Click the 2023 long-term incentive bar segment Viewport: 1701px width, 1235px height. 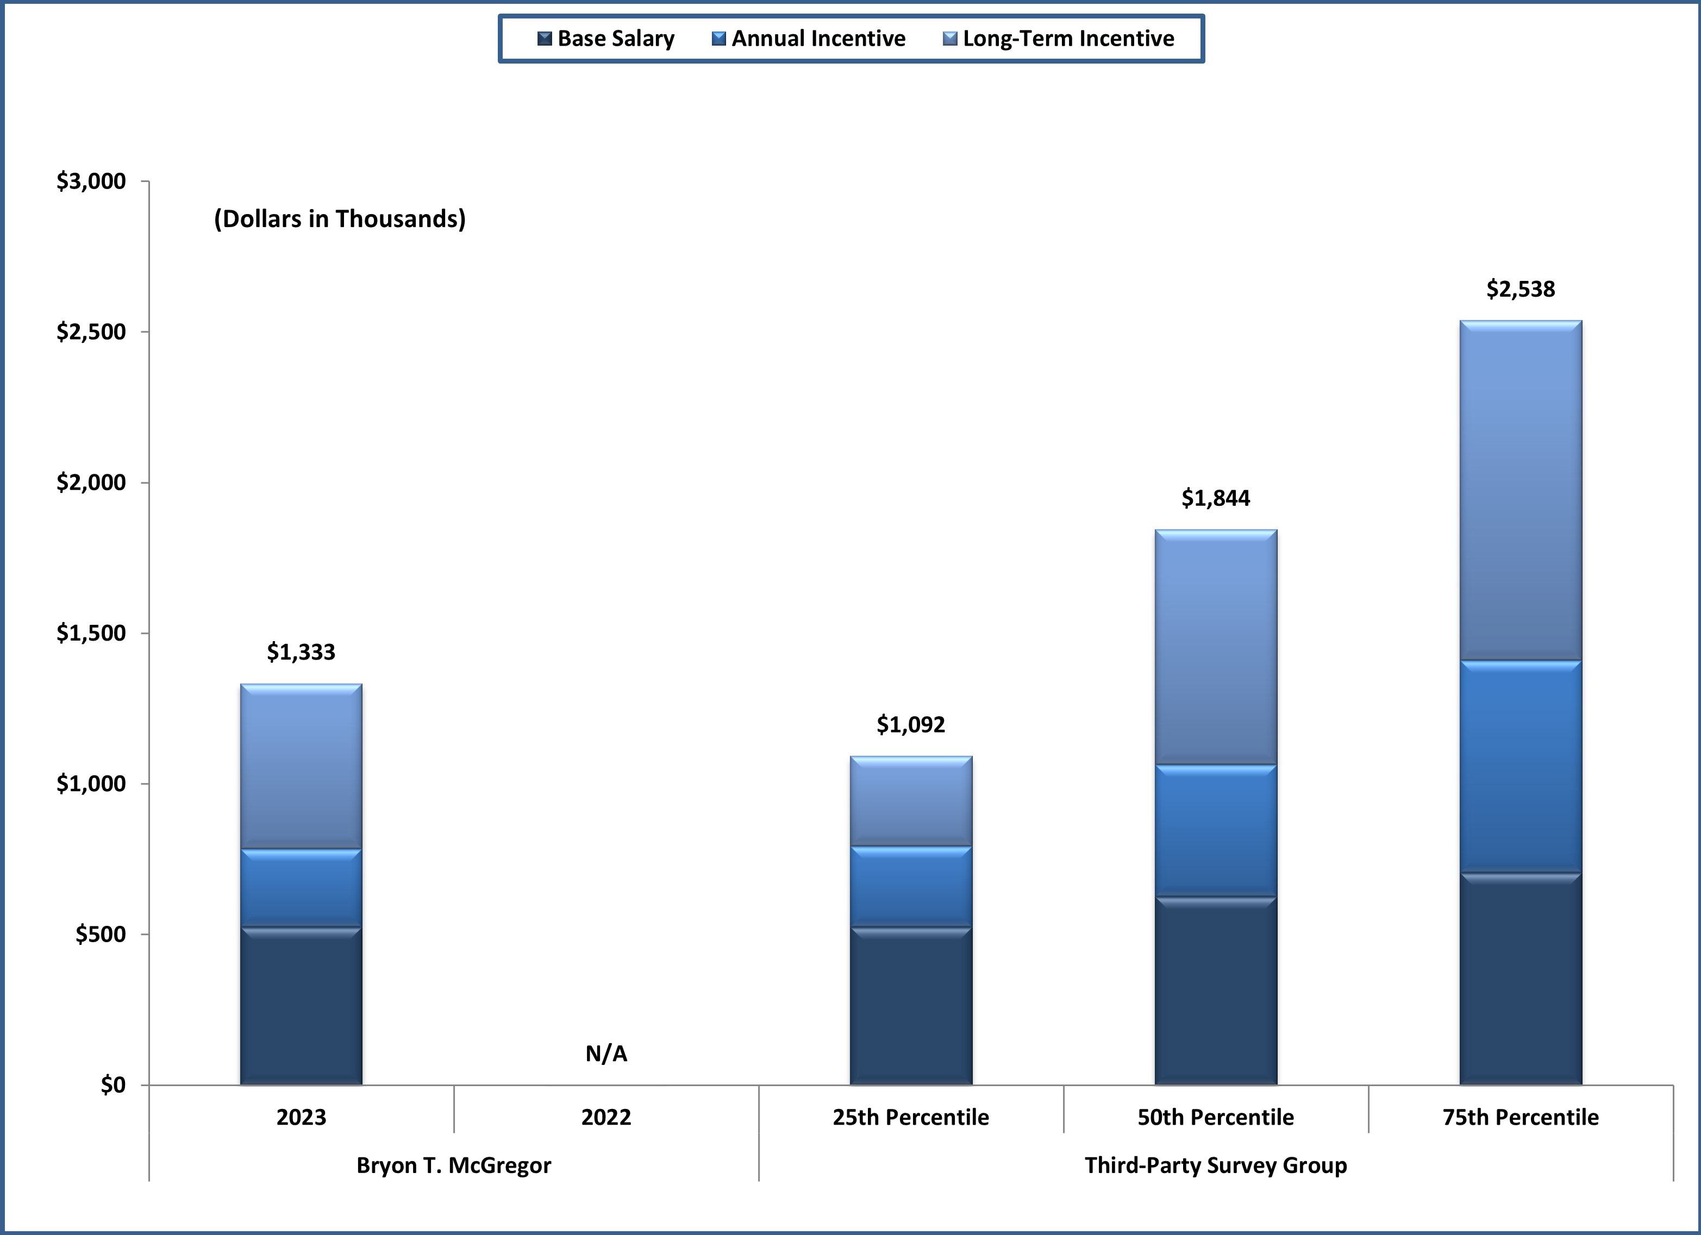coord(301,765)
